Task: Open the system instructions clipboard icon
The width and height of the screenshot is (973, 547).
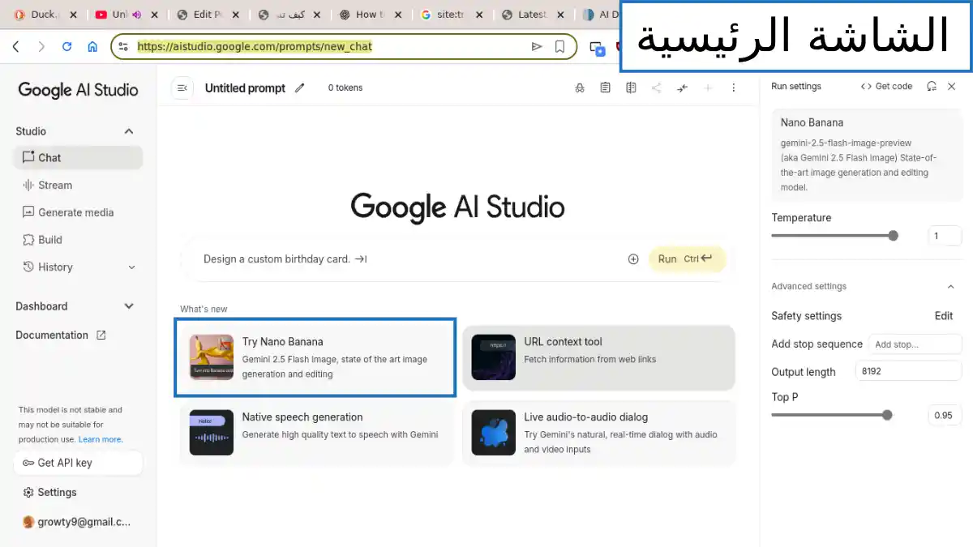Action: [x=605, y=88]
